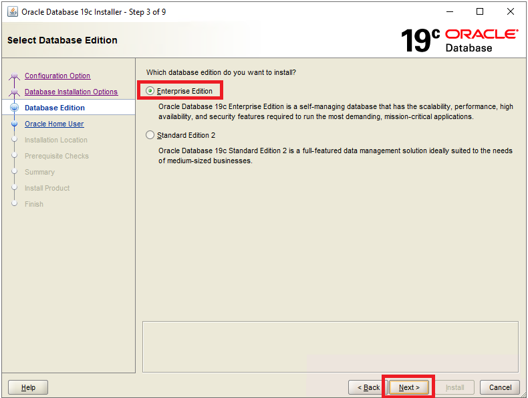Screen dimensions: 528x398
Task: Click the Install Product step text
Action: coord(47,188)
